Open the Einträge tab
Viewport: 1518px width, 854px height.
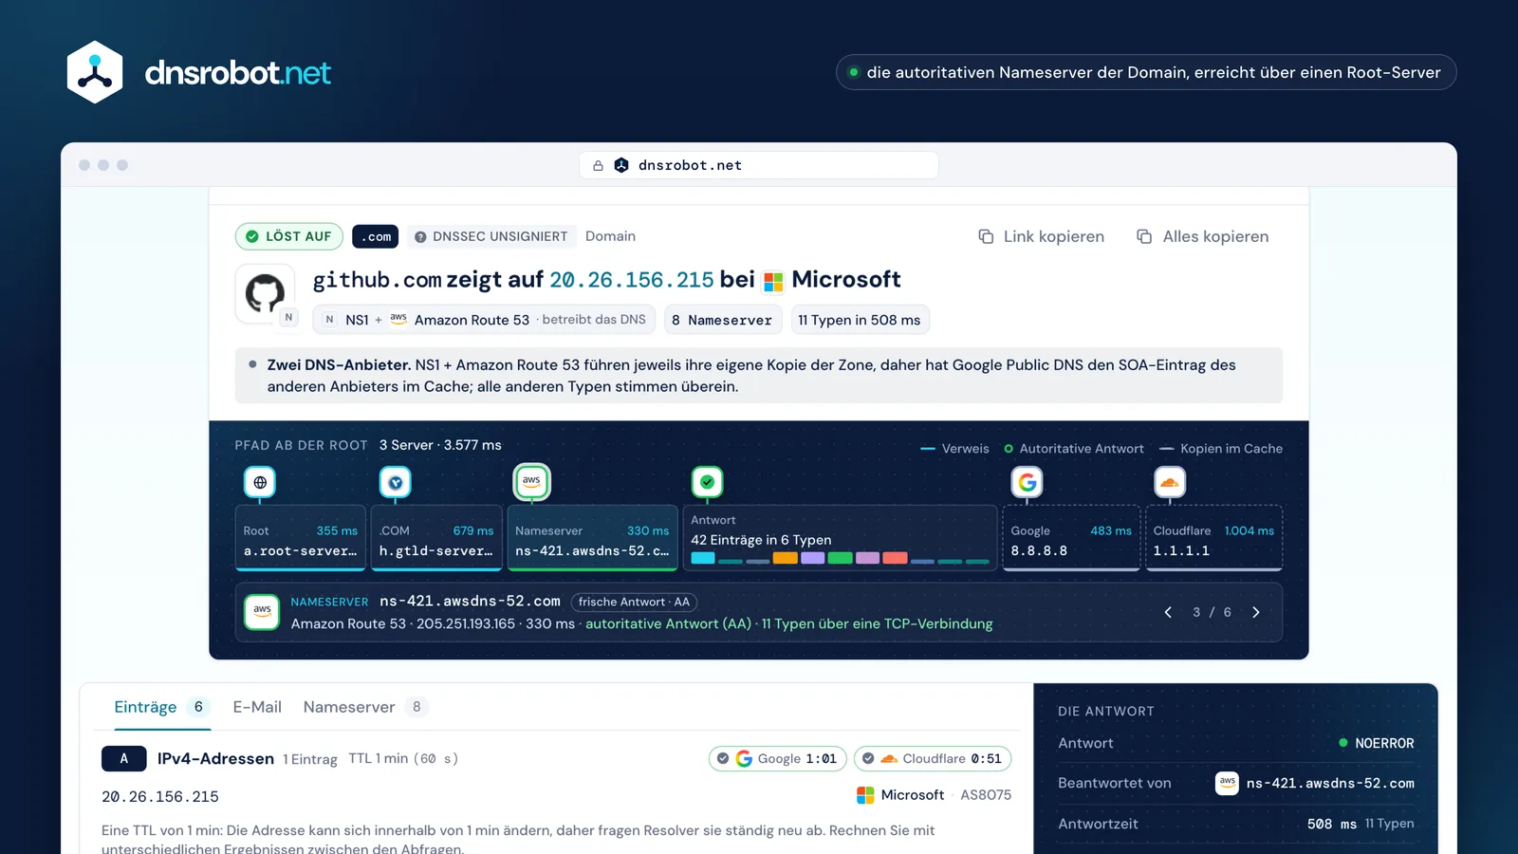click(161, 707)
